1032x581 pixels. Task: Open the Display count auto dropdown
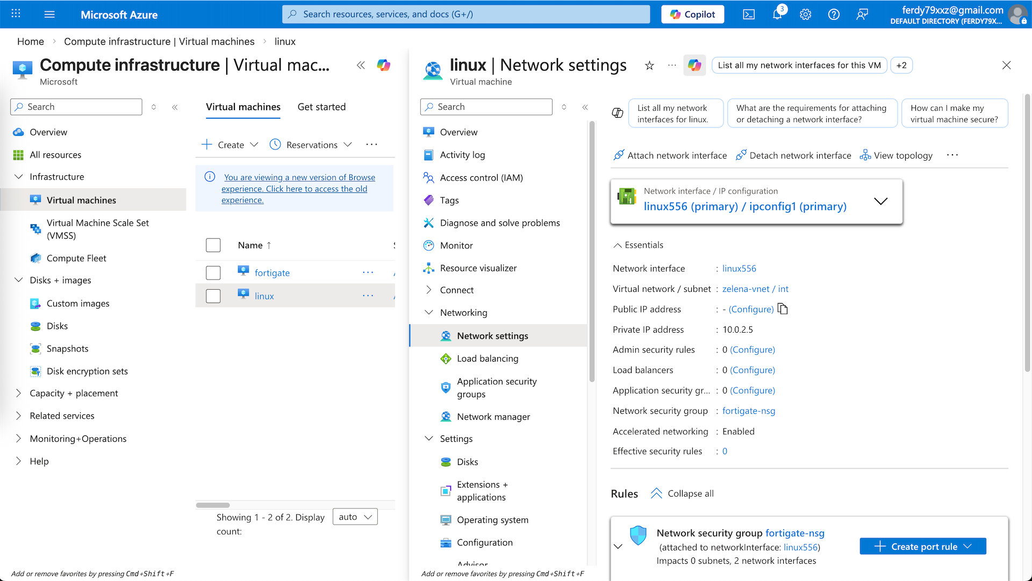[355, 517]
